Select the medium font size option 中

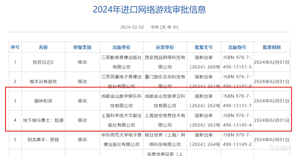[169, 27]
